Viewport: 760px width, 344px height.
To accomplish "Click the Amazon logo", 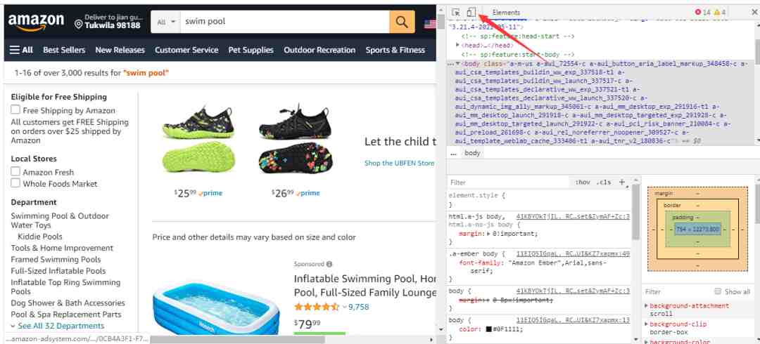I will click(36, 22).
